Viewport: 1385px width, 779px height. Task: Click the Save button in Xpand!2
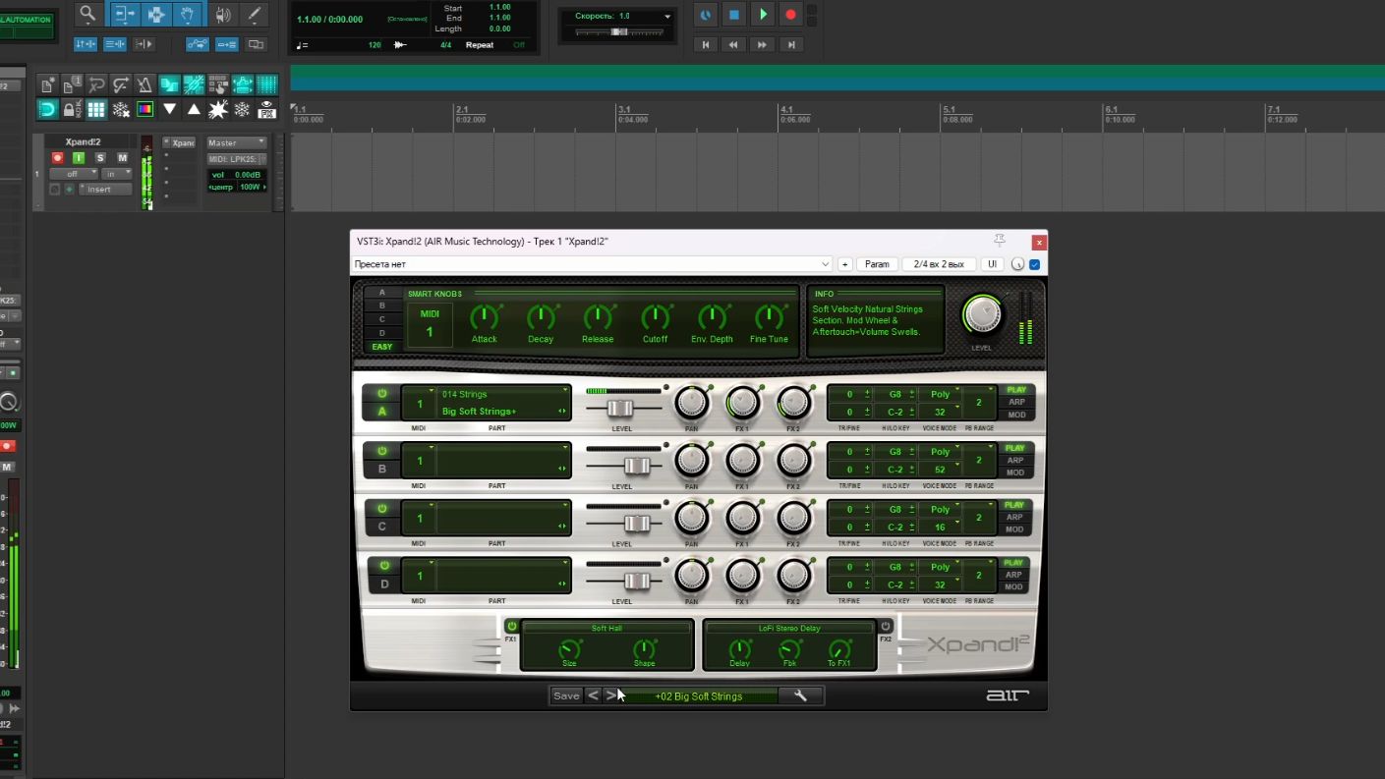[566, 696]
